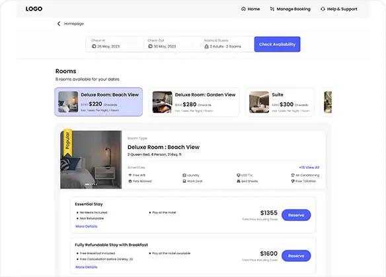This screenshot has width=386, height=277.
Task: Click the room photo carousel dots
Action: [91, 184]
